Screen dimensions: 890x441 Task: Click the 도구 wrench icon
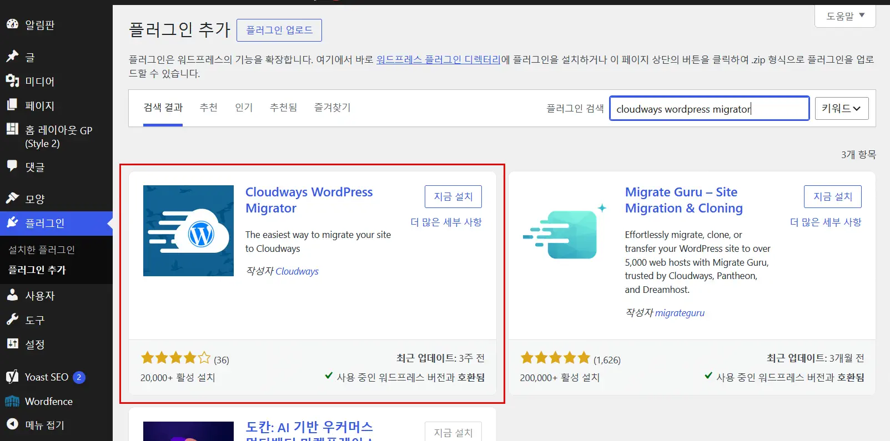click(x=12, y=320)
